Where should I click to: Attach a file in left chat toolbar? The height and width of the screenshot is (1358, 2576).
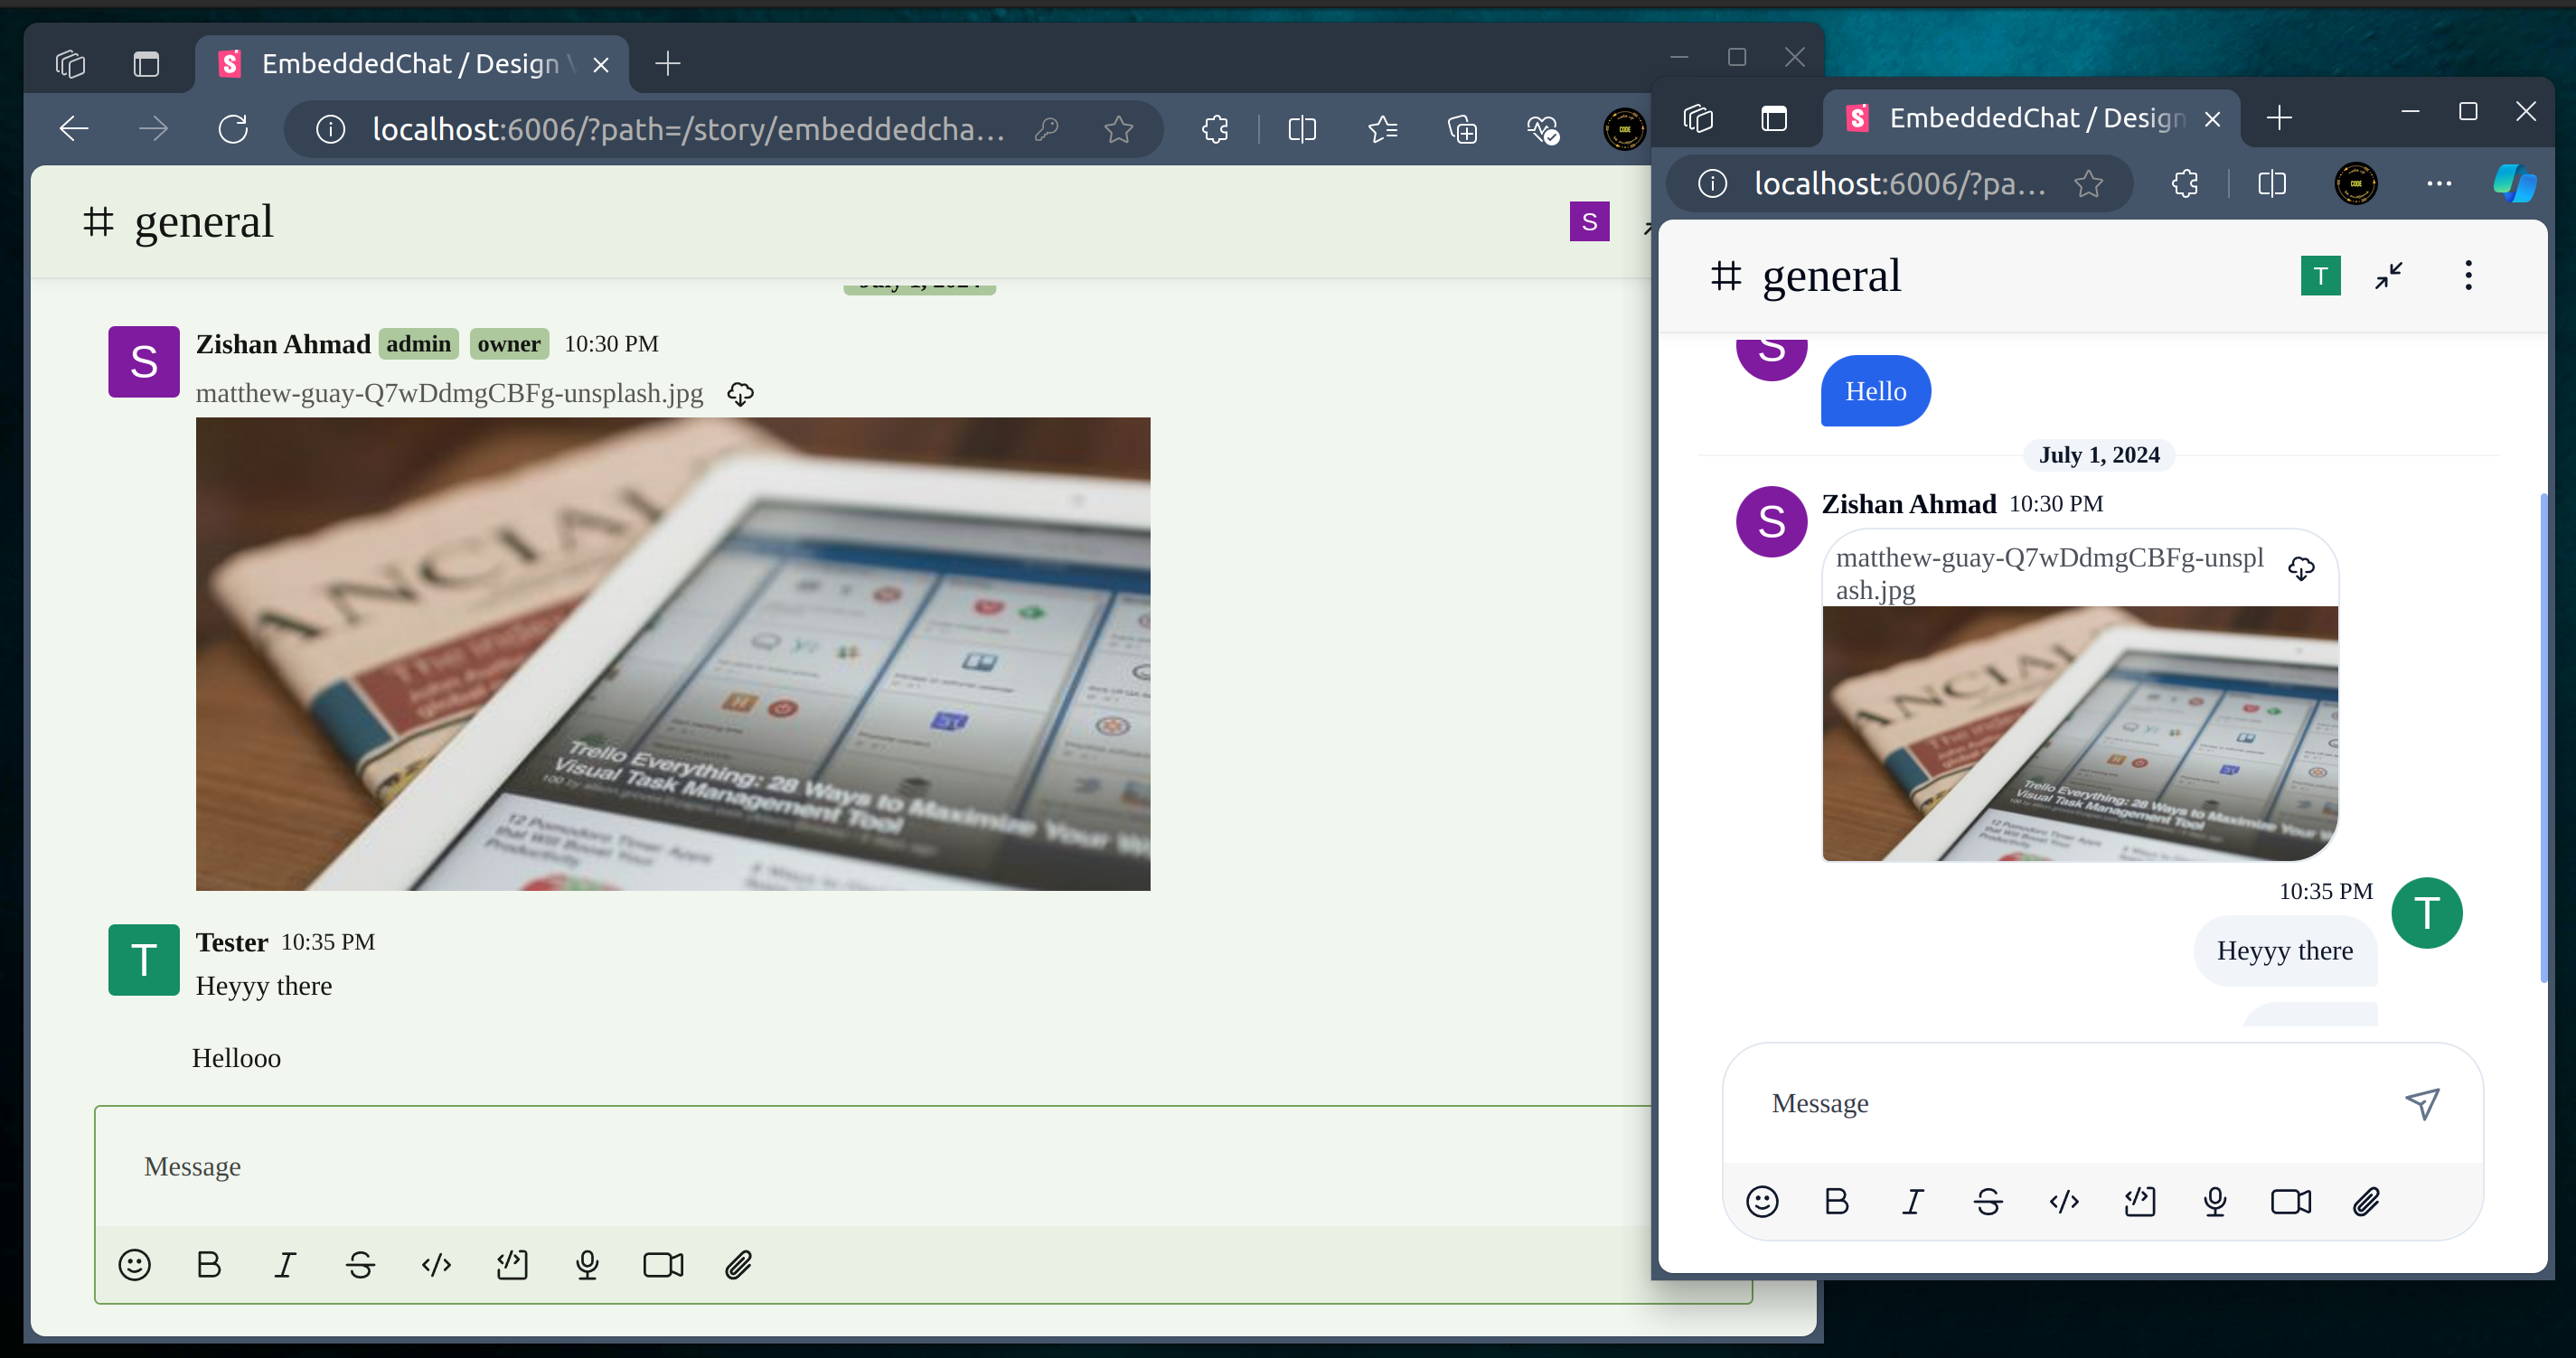[738, 1265]
